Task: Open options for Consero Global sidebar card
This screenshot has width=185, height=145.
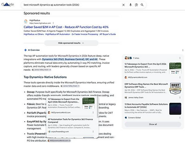Action: pyautogui.click(x=180, y=118)
